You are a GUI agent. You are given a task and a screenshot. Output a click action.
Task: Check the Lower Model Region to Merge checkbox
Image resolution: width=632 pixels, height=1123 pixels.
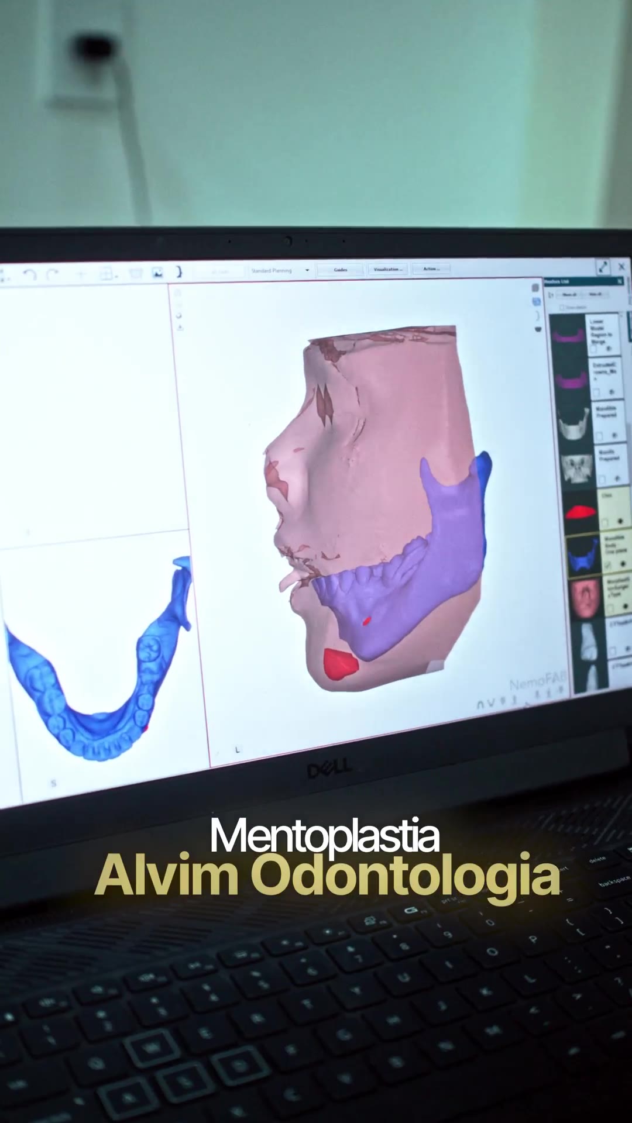pos(593,349)
